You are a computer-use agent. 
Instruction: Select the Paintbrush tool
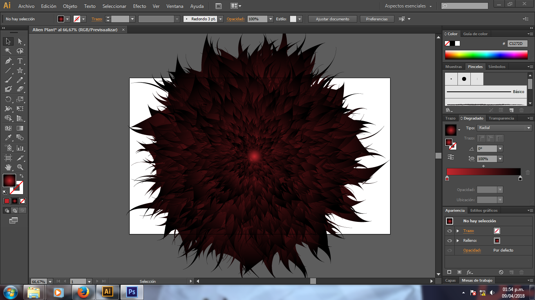8,80
